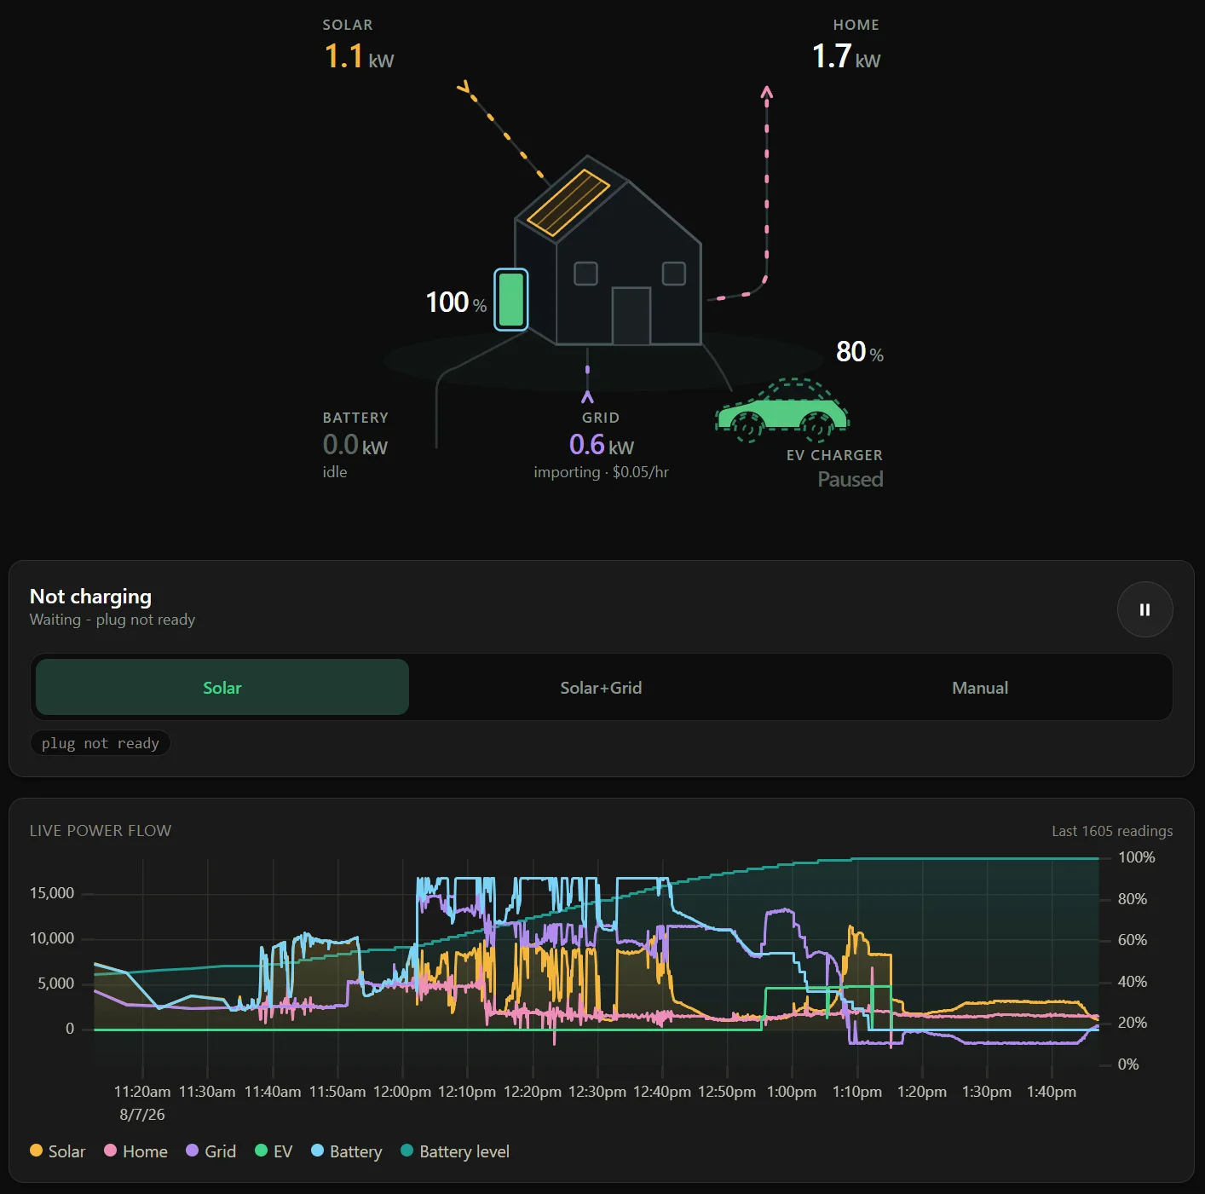Click the rooftop solar panel icon

[x=568, y=203]
